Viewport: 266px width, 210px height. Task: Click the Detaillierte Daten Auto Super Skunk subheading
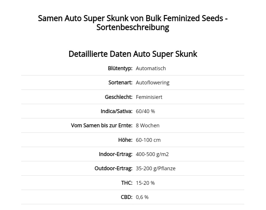[133, 54]
